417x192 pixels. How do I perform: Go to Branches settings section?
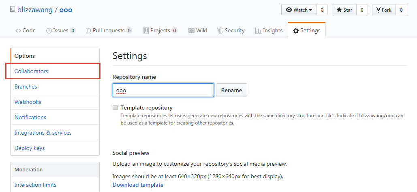26,87
